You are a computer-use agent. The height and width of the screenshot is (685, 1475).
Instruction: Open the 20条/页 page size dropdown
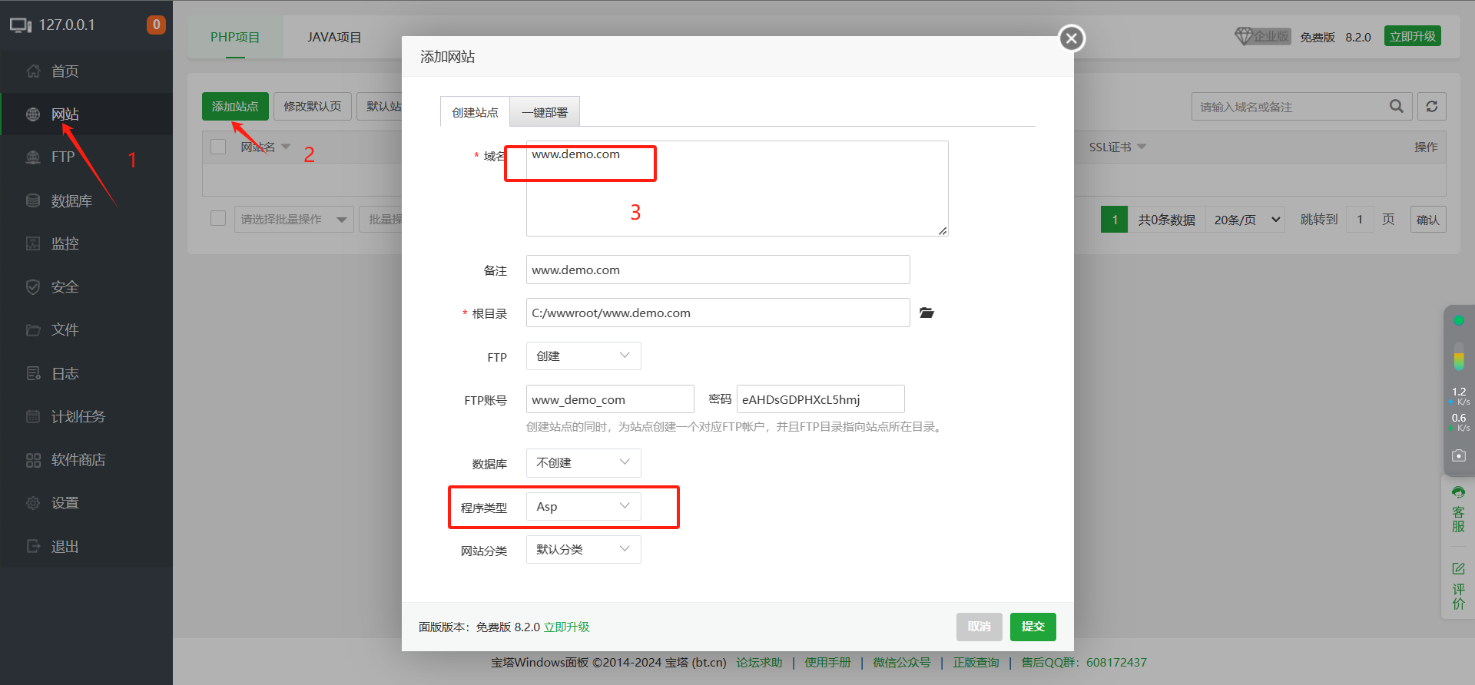coord(1245,220)
